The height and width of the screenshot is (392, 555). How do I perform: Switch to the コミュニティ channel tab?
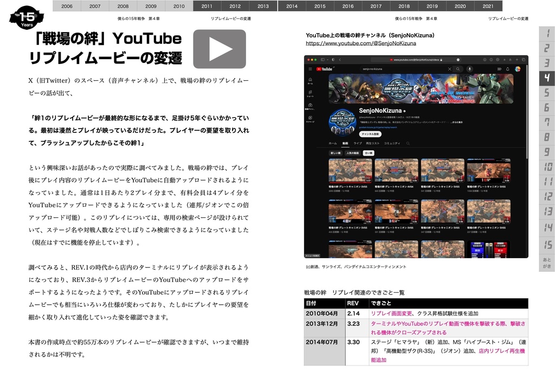click(392, 143)
